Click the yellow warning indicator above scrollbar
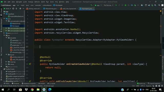This screenshot has height=92, width=164. coord(161,11)
